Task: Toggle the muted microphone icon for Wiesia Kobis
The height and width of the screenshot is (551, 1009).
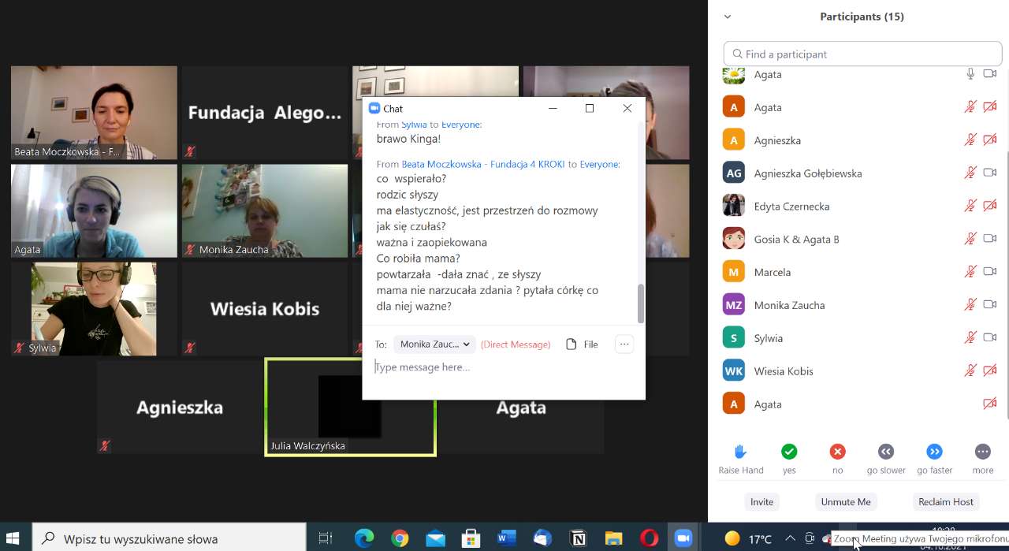Action: point(970,371)
